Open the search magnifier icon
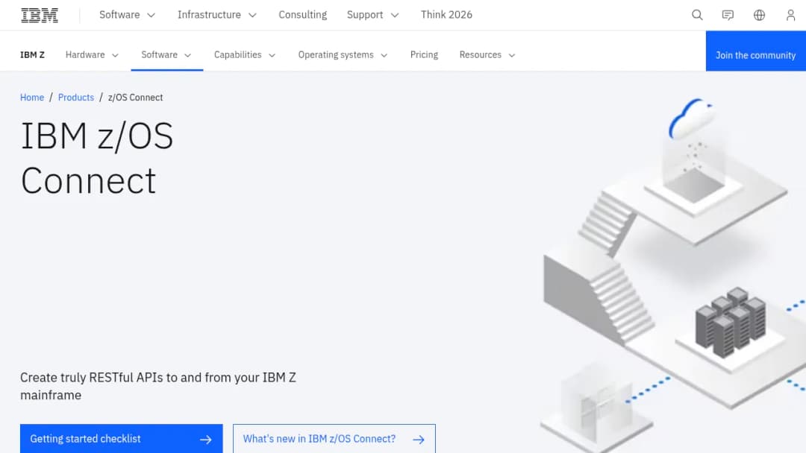Viewport: 806px width, 453px height. (697, 15)
